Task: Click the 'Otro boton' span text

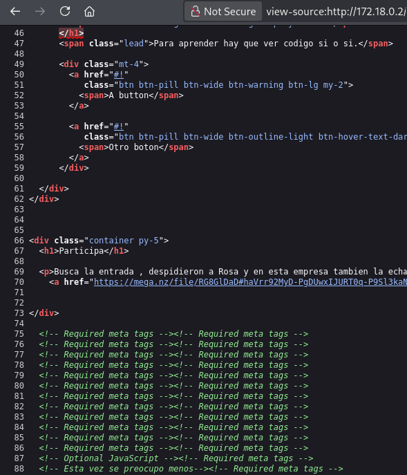Action: [133, 147]
